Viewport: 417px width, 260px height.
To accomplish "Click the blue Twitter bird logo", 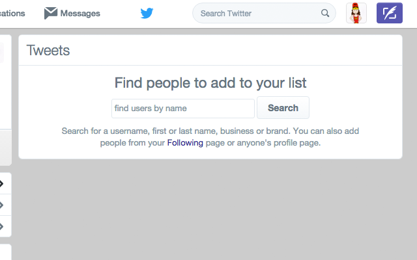I will (147, 13).
